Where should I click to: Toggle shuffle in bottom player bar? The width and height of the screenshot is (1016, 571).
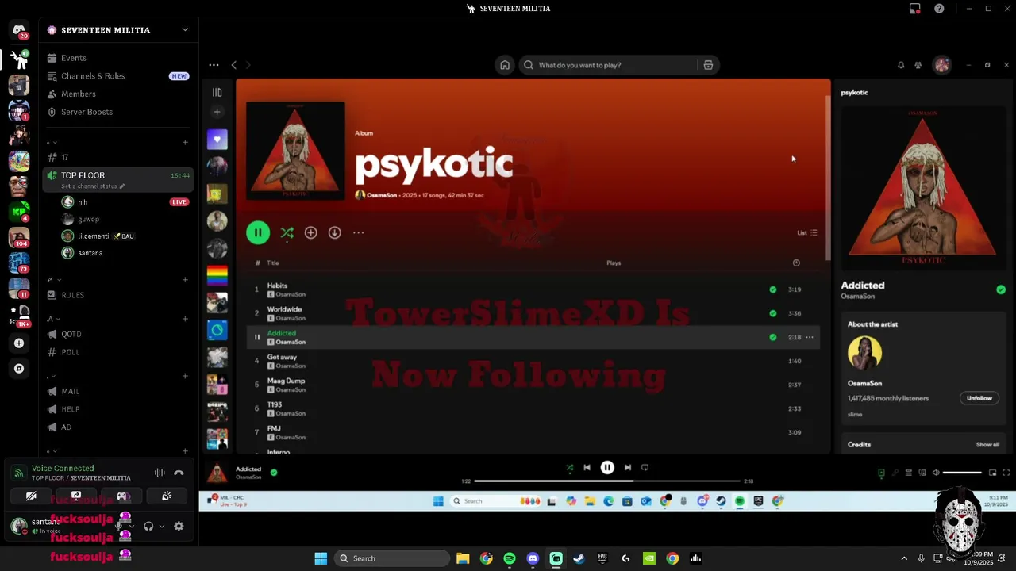pyautogui.click(x=569, y=468)
